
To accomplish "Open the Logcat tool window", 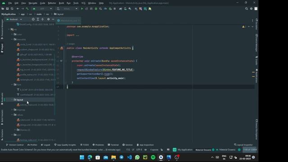I will point(45,145).
